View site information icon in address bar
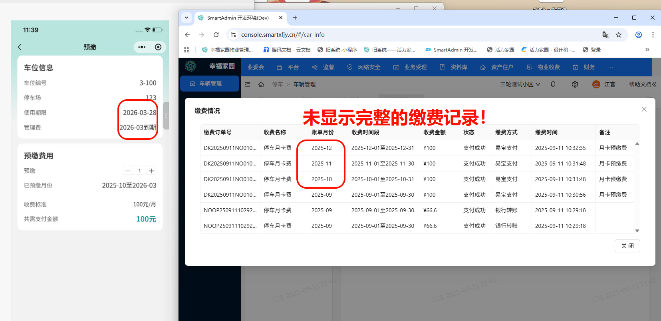Viewport: 661px width, 321px height. click(234, 35)
